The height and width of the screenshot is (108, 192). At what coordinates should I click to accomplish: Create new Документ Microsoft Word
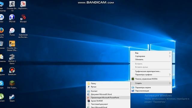coord(108,94)
